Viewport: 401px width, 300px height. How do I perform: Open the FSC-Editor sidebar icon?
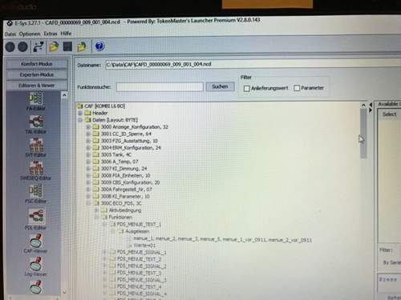point(35,194)
